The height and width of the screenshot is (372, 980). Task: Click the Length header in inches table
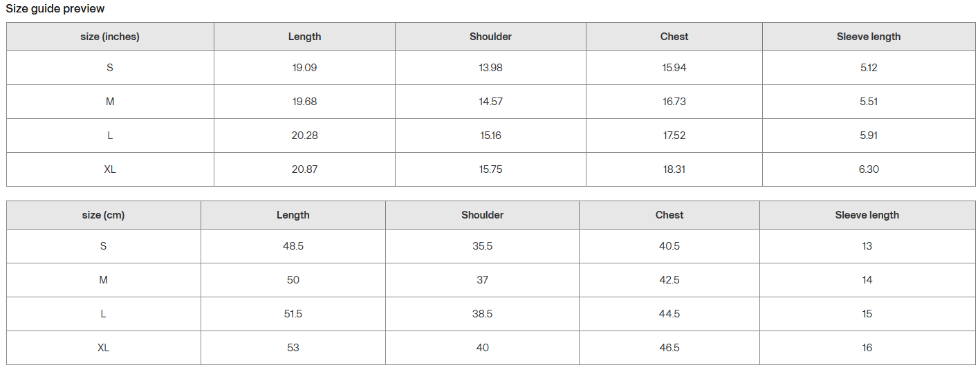[x=304, y=37]
